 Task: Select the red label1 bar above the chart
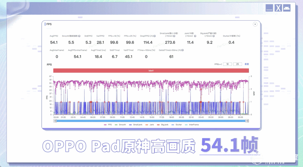[151, 70]
